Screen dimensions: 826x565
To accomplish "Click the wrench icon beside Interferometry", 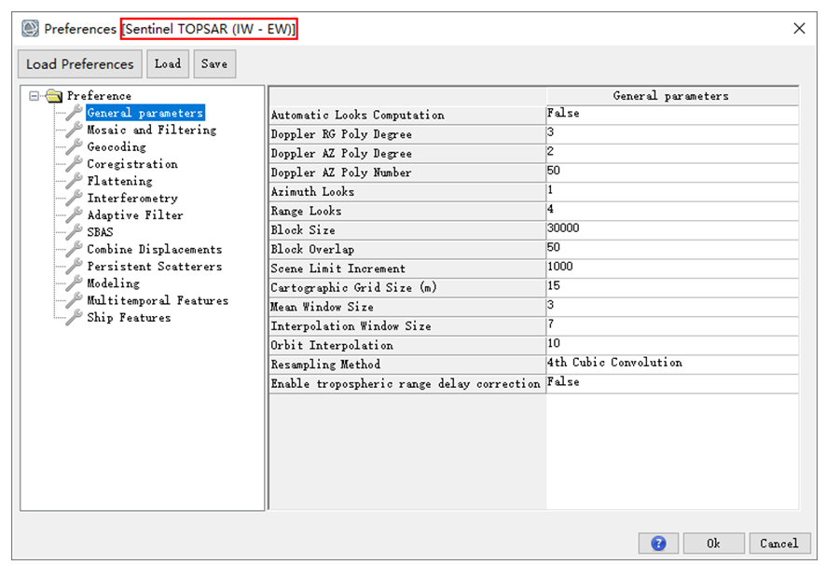I will [75, 198].
